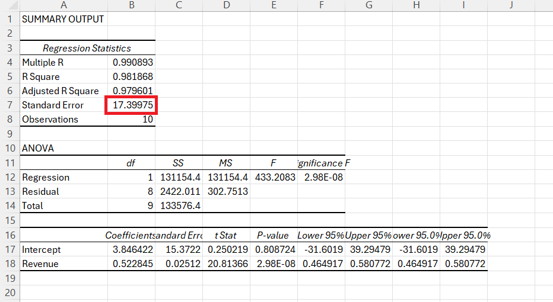Select Total df value 9
Viewport: 553px width, 302px height.
(x=131, y=205)
